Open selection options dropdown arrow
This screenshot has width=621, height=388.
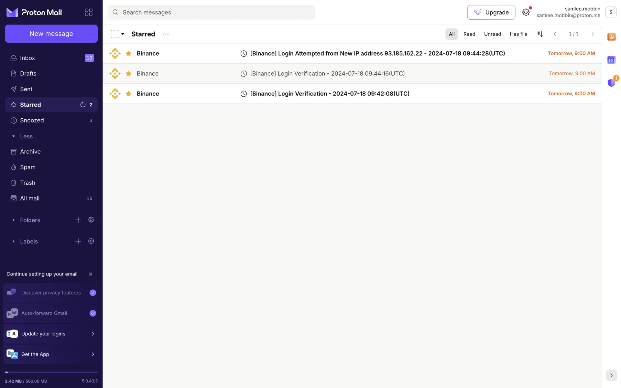[123, 34]
